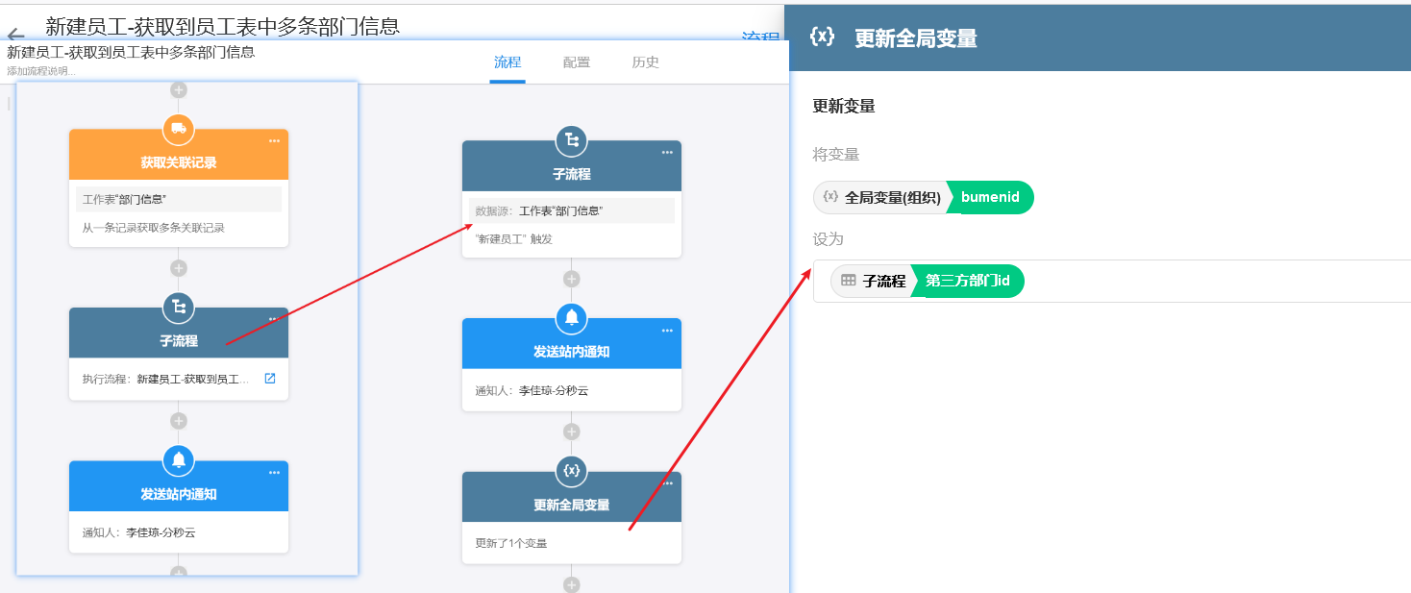Open more menu on right-flow 发送站内通知 card
Image resolution: width=1411 pixels, height=593 pixels.
click(667, 331)
